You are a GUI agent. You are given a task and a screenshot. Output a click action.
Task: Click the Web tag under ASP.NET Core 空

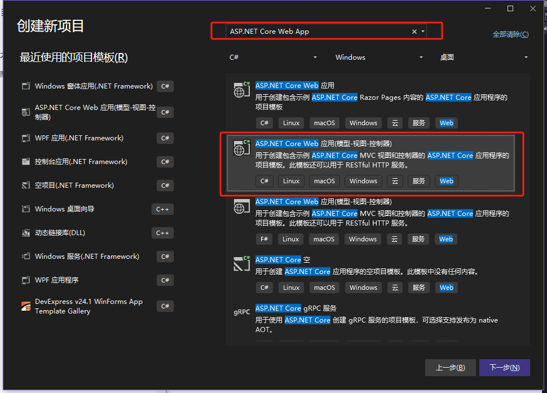[x=447, y=288]
